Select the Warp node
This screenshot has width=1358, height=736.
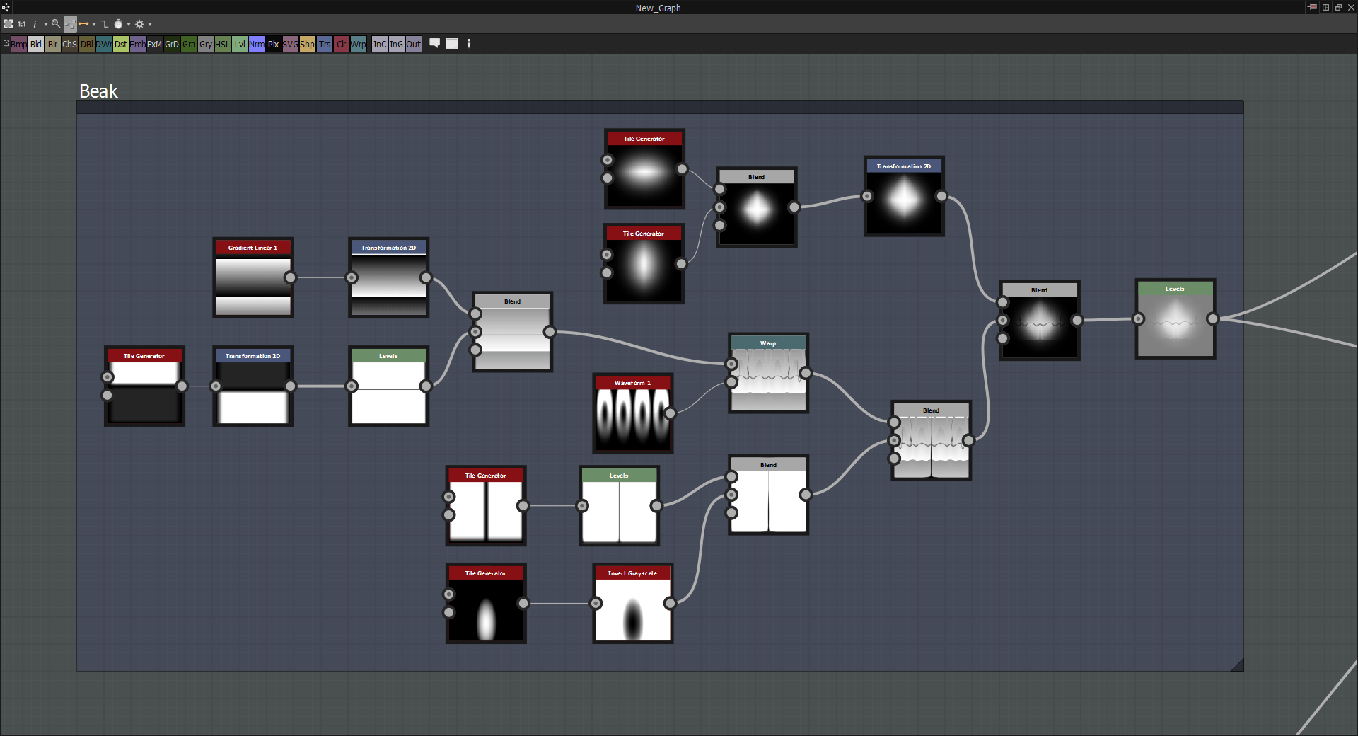[x=769, y=373]
